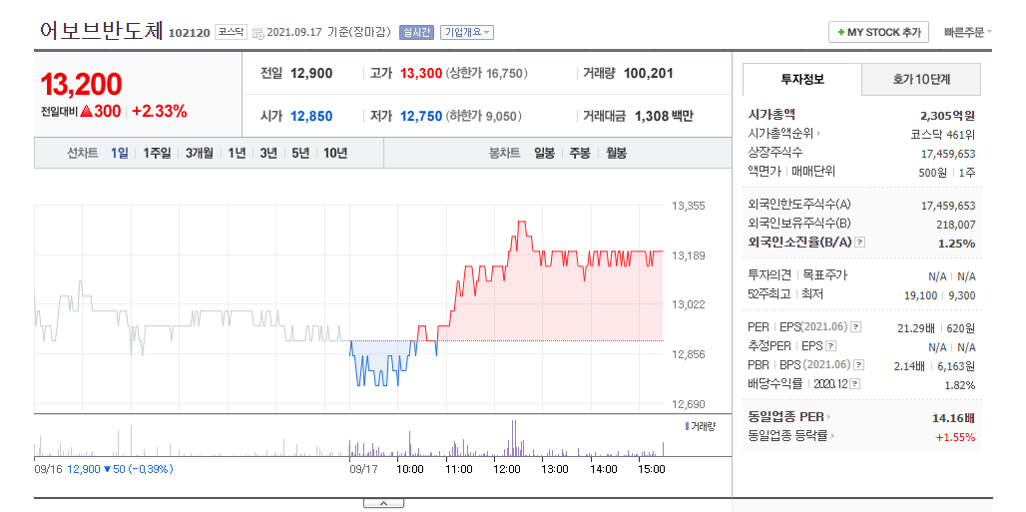This screenshot has height=512, width=1026.
Task: Click the help icon beside PER EPS(2021.06)
Action: [855, 326]
